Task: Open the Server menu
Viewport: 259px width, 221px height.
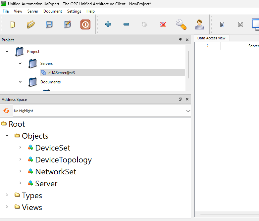Action: tap(33, 11)
